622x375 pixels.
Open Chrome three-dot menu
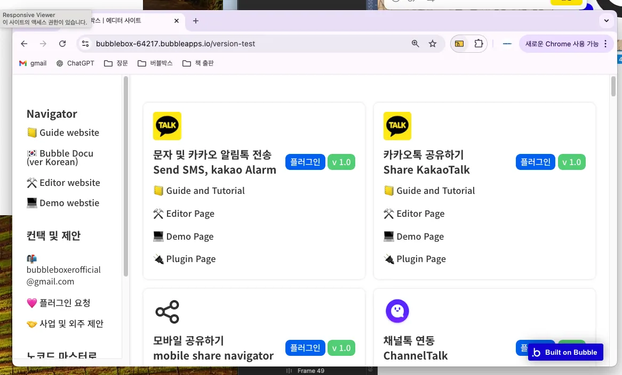[x=605, y=44]
